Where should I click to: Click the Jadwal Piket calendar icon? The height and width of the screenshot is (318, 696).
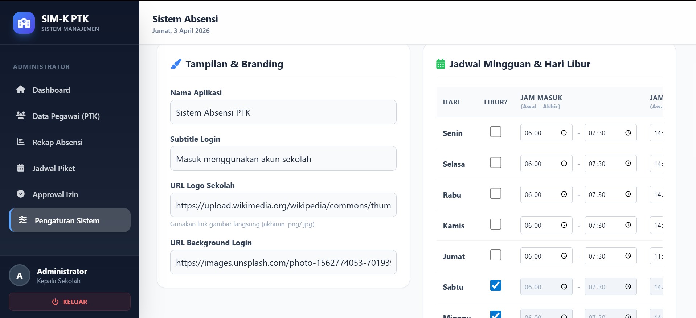pos(21,168)
